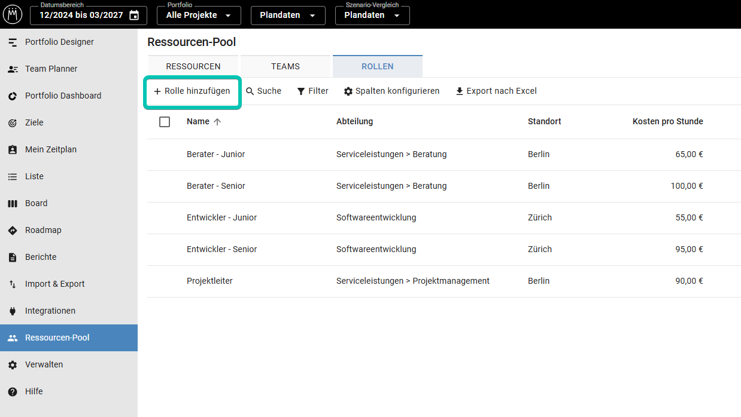Screen dimensions: 741x417
Task: Open the Datumsbereich date range field
Action: 88,15
